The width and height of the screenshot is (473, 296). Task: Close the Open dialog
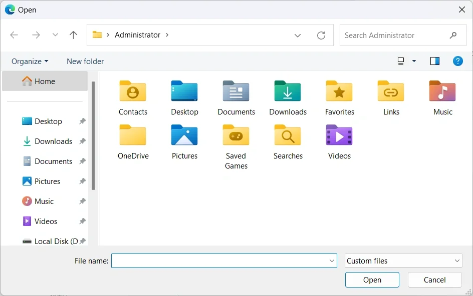coord(461,9)
